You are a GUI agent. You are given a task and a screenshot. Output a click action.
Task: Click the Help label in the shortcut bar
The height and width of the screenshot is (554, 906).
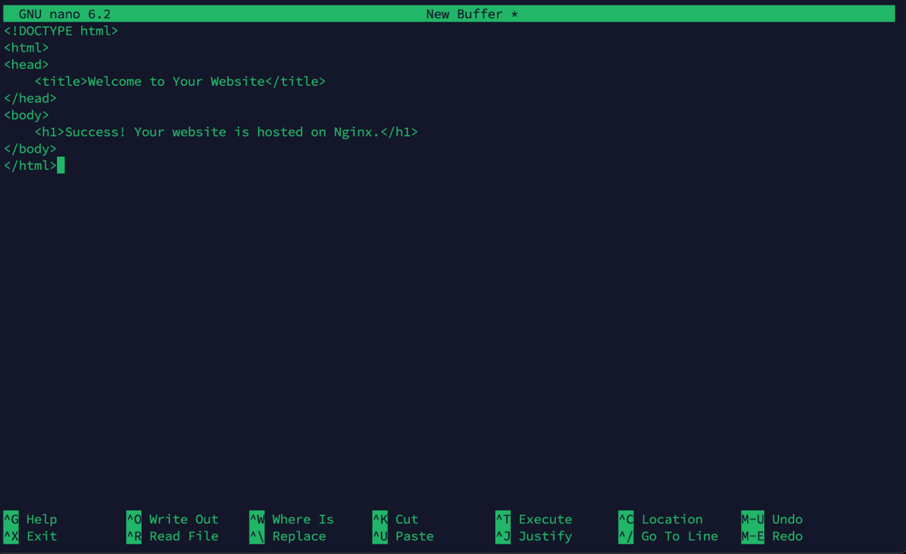pyautogui.click(x=41, y=519)
